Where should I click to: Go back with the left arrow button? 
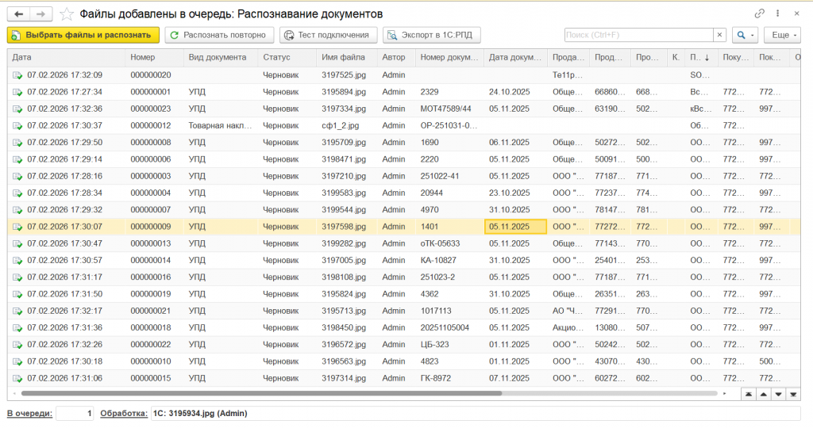point(19,14)
